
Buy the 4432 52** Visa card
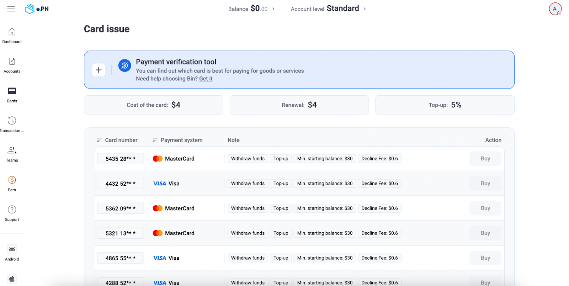[x=485, y=184]
